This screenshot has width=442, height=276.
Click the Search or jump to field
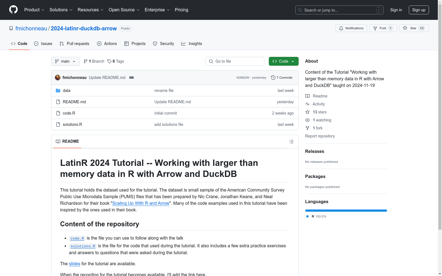click(x=340, y=10)
